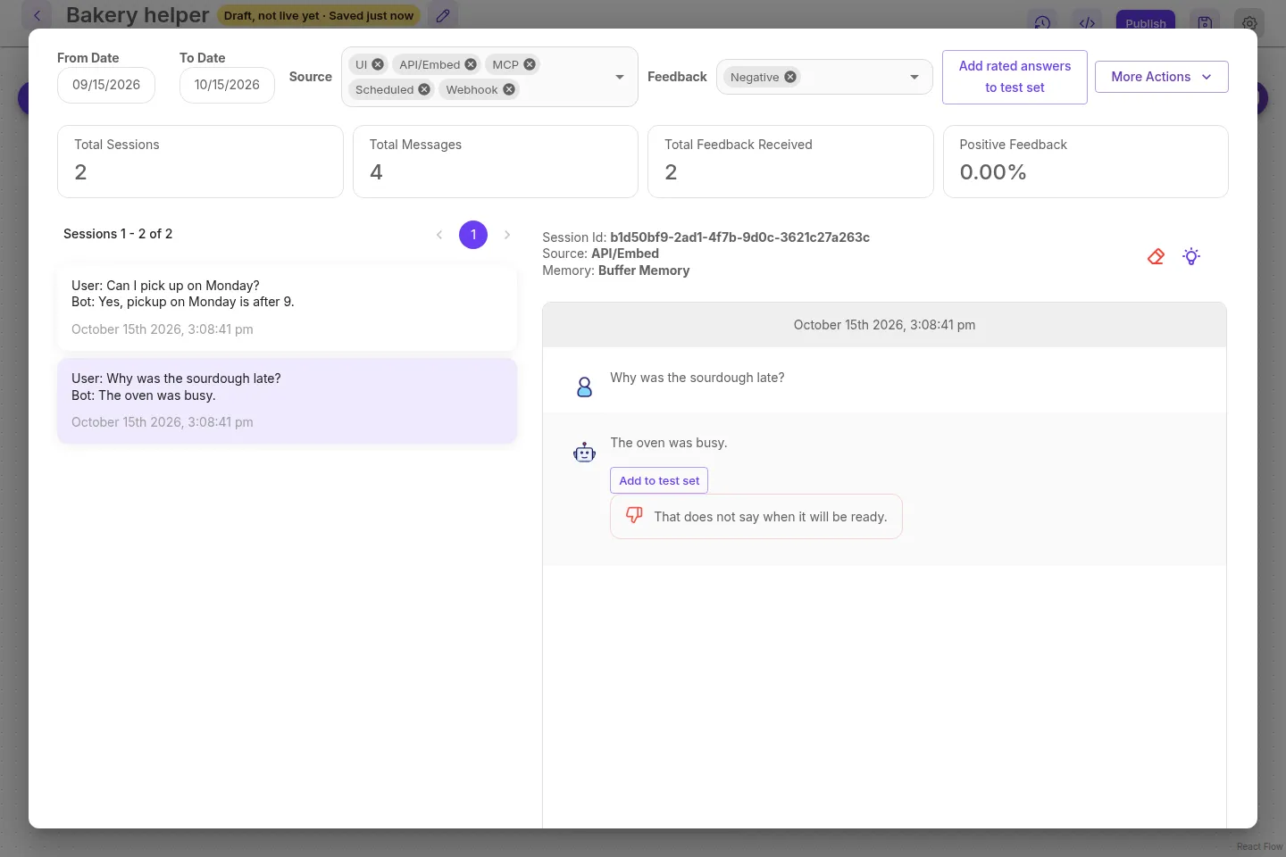Image resolution: width=1286 pixels, height=857 pixels.
Task: Remove the Negative feedback filter chip
Action: [790, 77]
